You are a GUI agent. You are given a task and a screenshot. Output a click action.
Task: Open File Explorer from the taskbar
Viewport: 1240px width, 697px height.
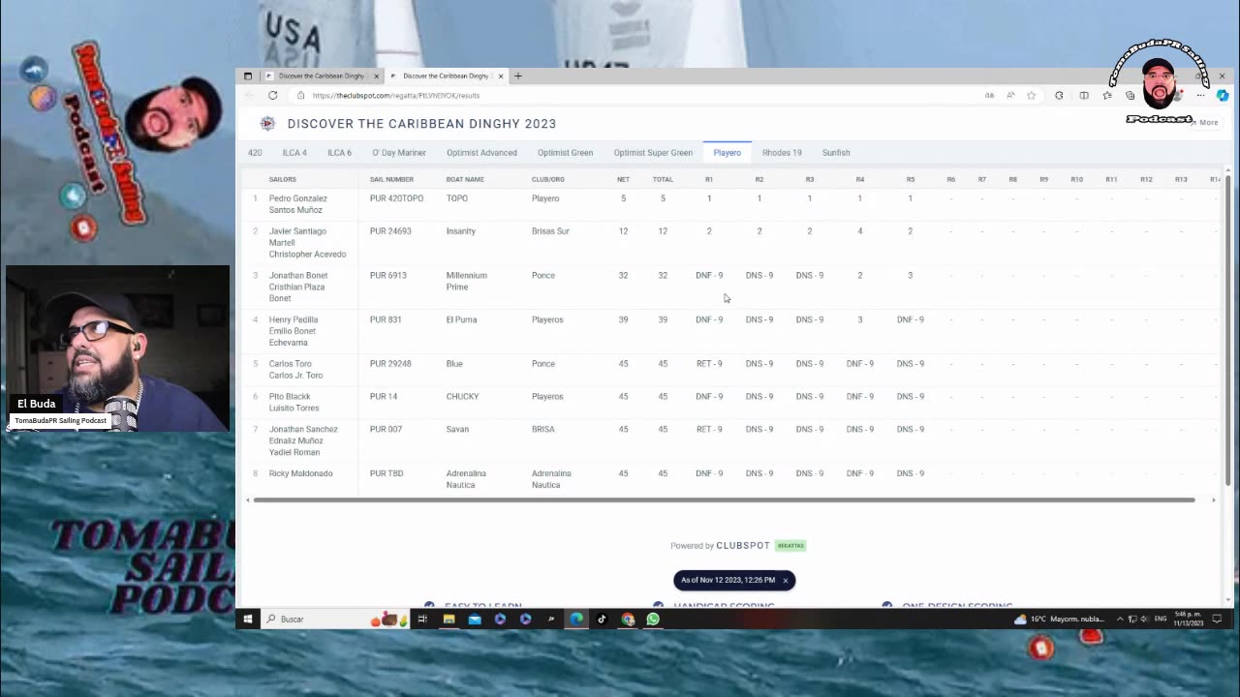pos(449,619)
